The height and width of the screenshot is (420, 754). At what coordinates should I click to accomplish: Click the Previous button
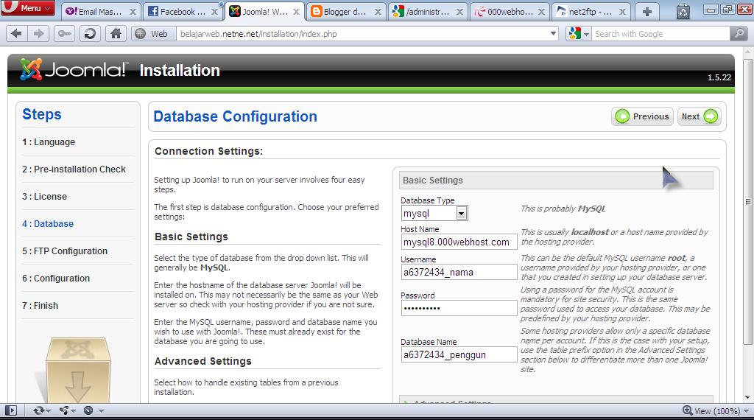pyautogui.click(x=642, y=116)
